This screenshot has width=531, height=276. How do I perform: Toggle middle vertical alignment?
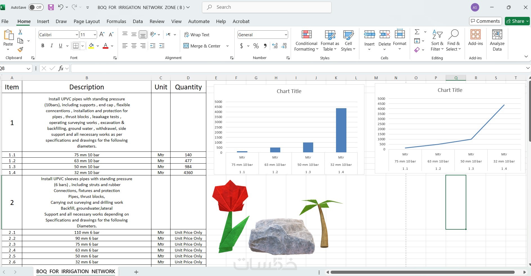(x=134, y=34)
